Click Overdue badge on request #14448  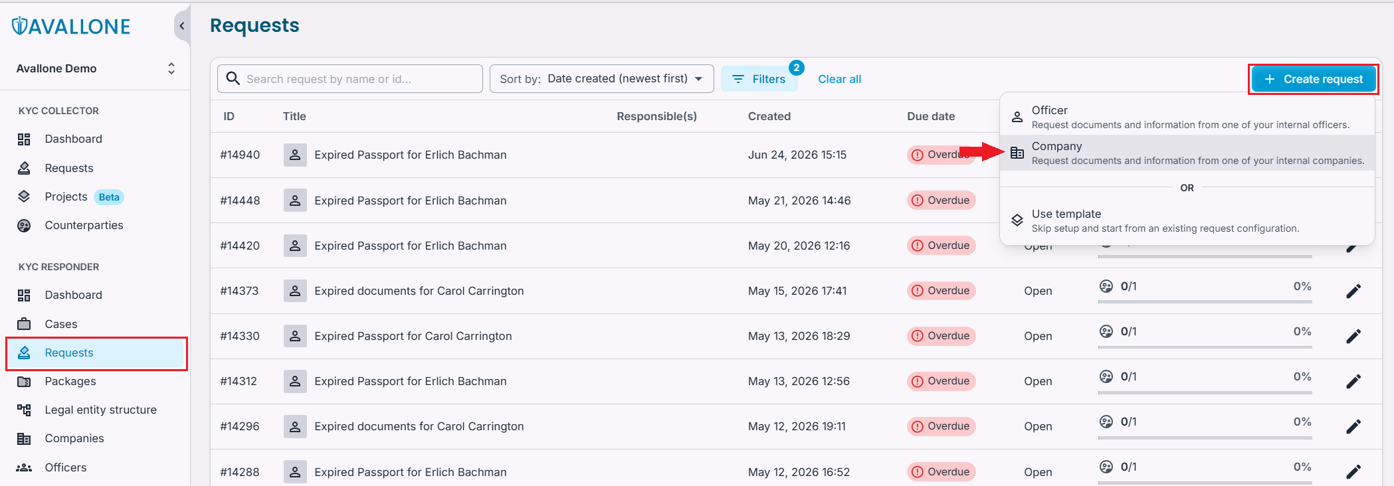942,201
